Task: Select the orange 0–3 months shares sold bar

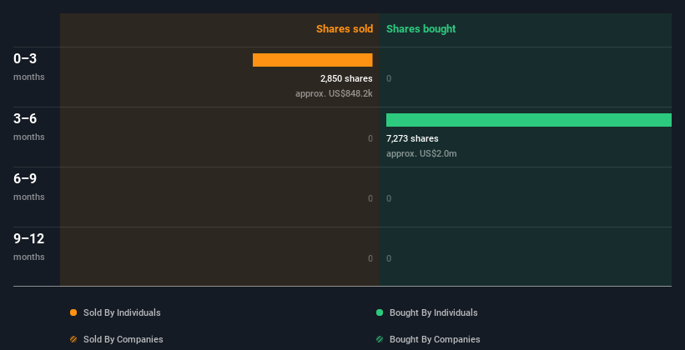Action: pos(313,60)
